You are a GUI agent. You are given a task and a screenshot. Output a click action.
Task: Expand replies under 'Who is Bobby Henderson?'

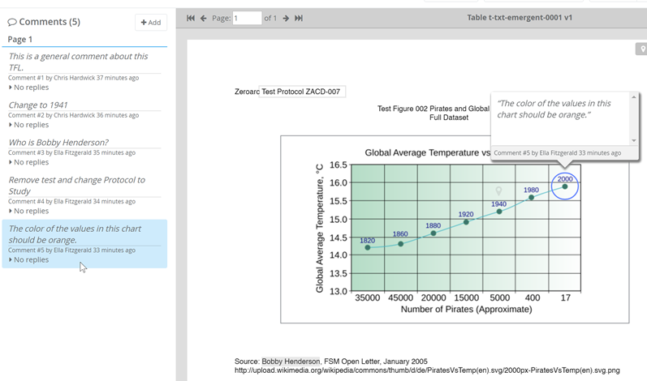(x=29, y=162)
